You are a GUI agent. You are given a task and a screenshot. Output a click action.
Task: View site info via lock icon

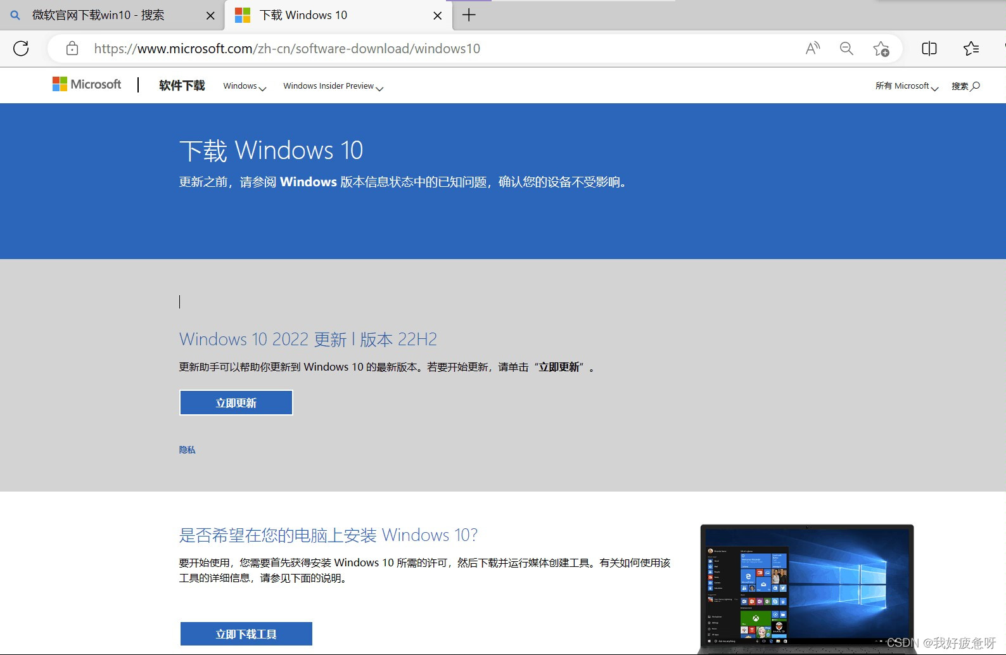72,49
